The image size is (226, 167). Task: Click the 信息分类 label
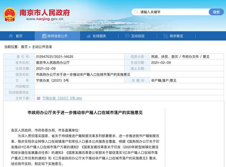coord(138,56)
